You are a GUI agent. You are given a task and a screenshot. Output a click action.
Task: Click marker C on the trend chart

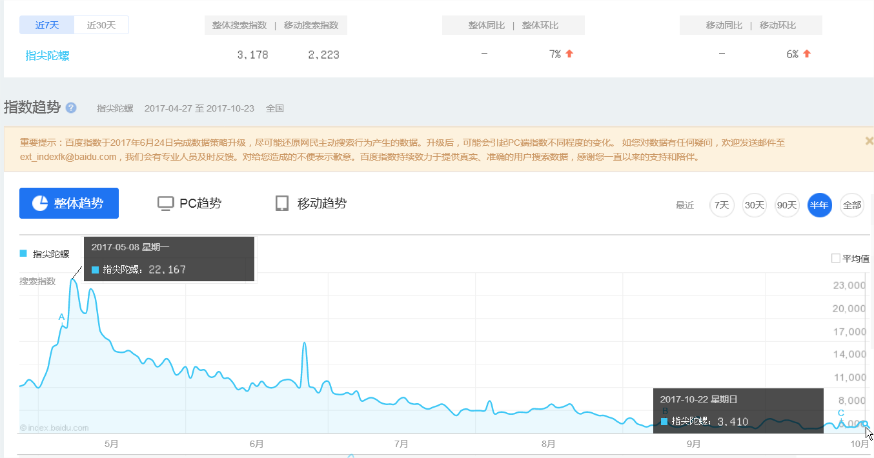pyautogui.click(x=840, y=413)
